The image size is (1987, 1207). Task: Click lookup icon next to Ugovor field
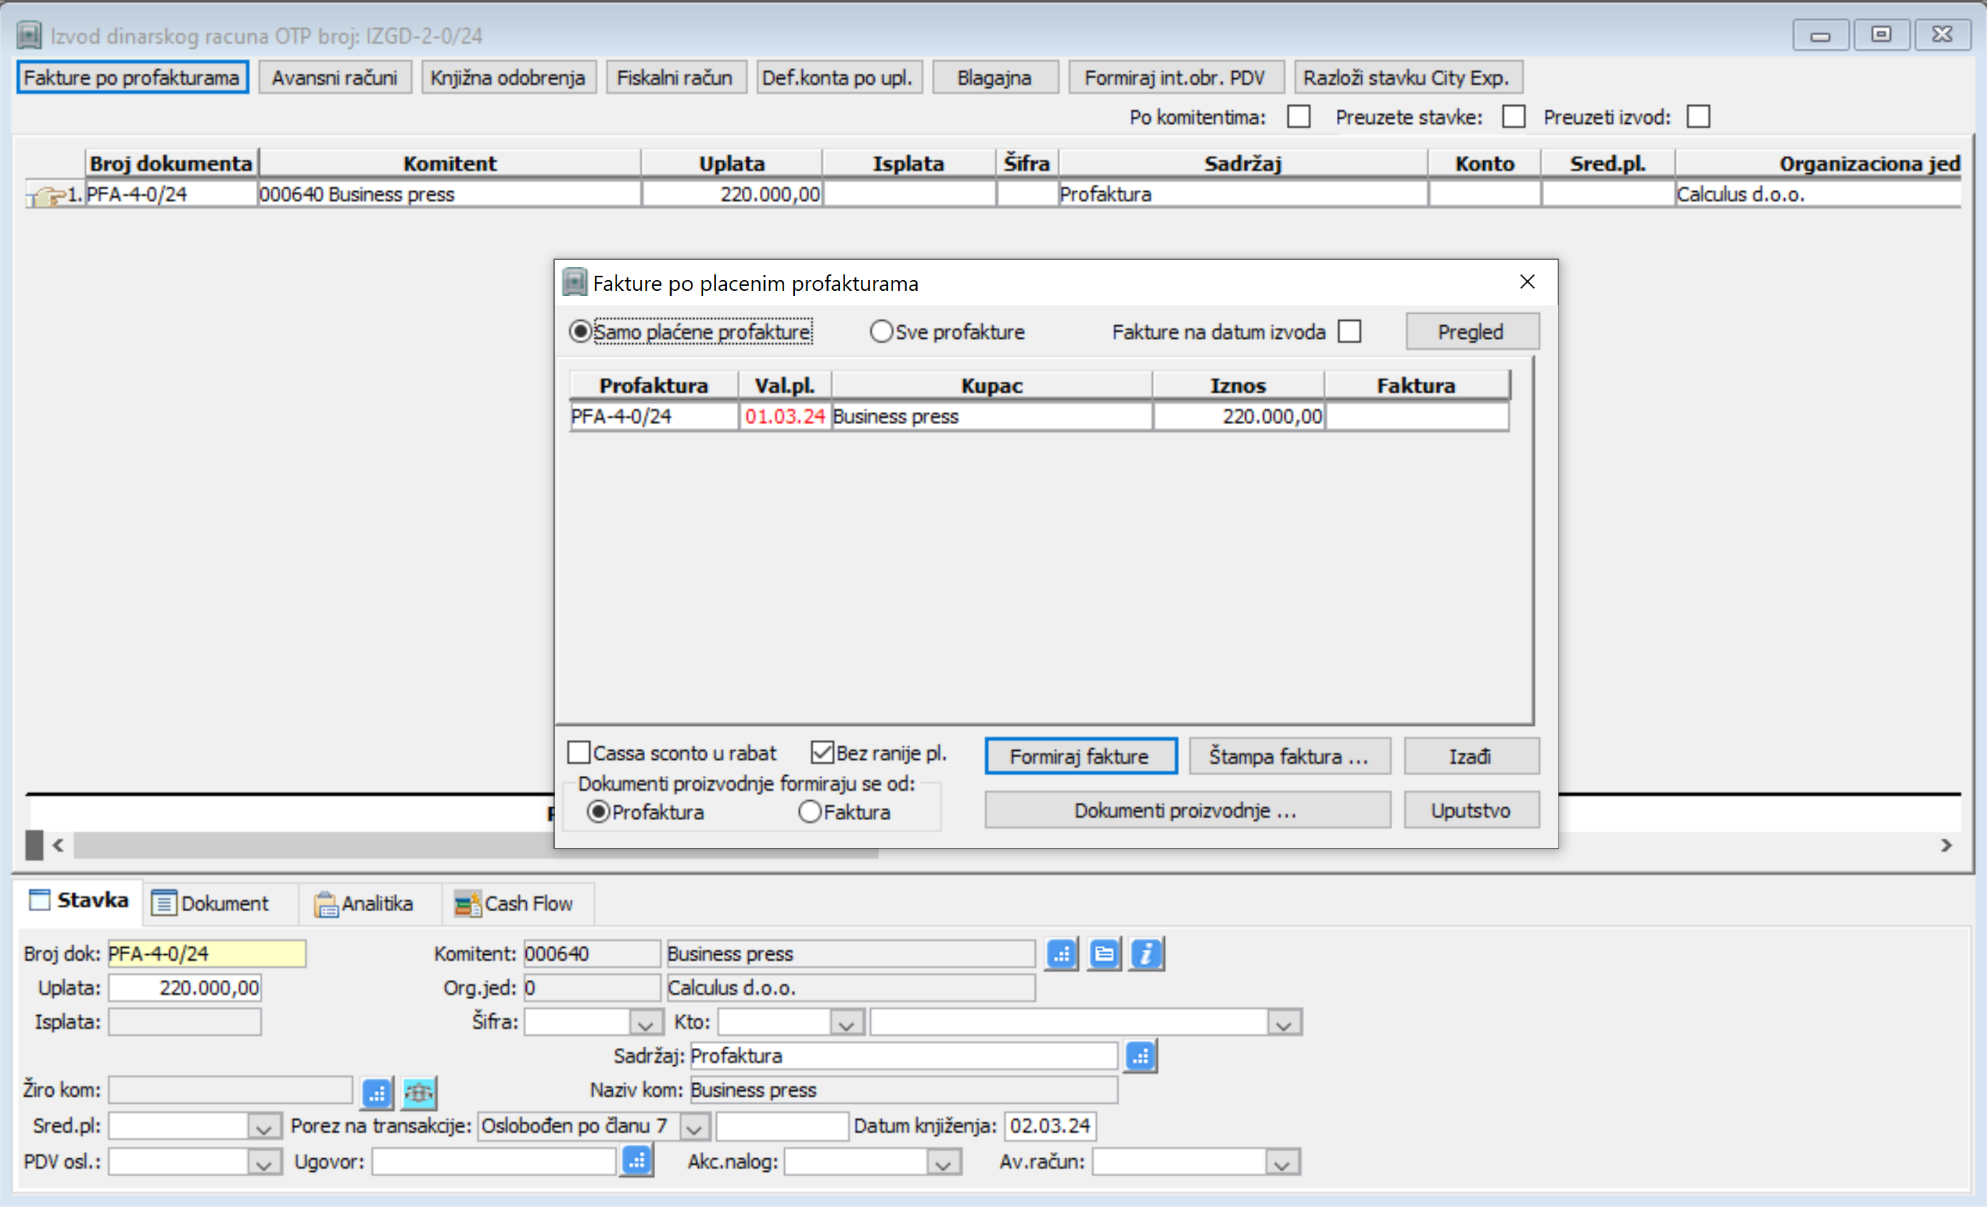637,1161
